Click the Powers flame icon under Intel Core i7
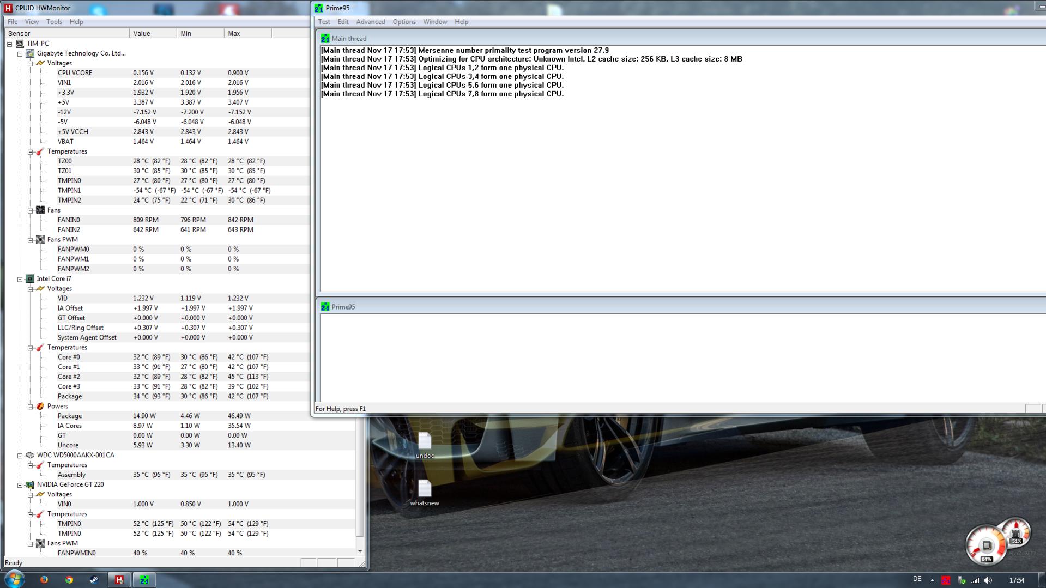Image resolution: width=1046 pixels, height=588 pixels. tap(40, 407)
